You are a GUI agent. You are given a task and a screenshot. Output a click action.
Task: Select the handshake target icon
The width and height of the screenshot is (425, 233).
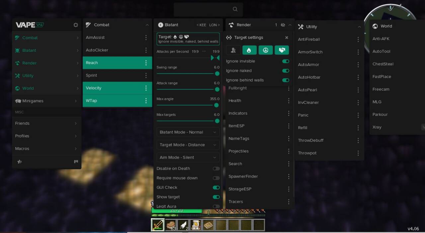(x=282, y=50)
